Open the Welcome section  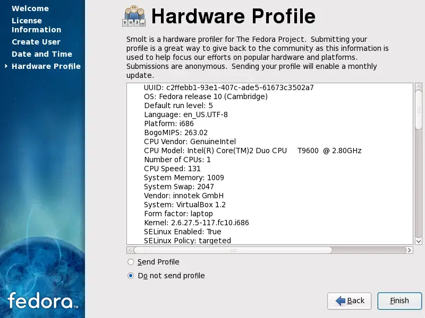click(x=30, y=8)
